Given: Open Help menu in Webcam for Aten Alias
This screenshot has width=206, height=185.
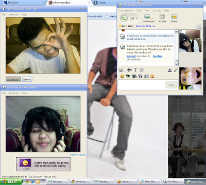Looking at the screenshot, I should coord(24,93).
